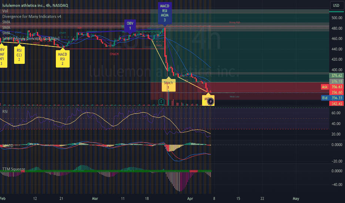Click the TTM Squeeze pane label
This screenshot has width=345, height=203.
click(x=14, y=169)
